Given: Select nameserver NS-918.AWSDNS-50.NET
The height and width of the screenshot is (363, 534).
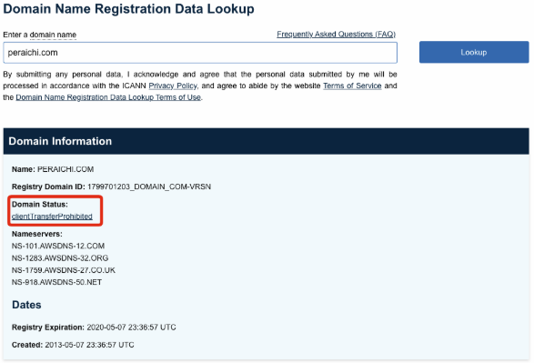Looking at the screenshot, I should pyautogui.click(x=56, y=282).
